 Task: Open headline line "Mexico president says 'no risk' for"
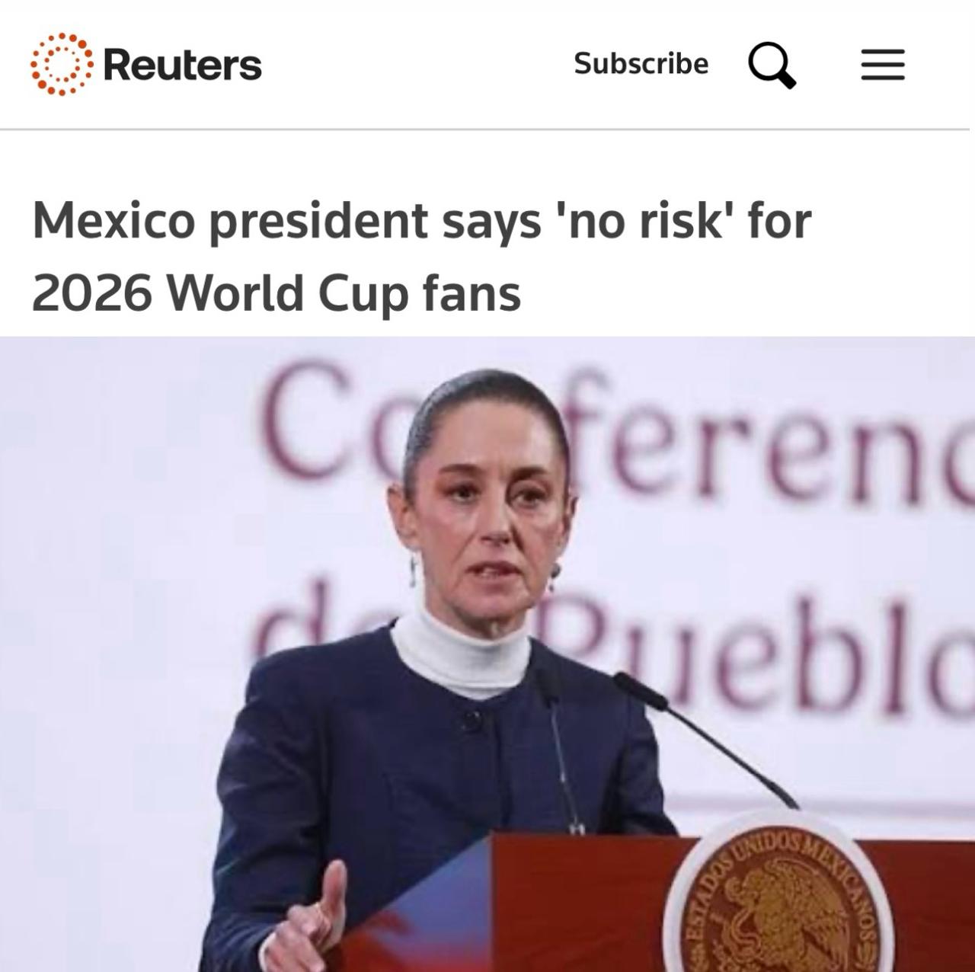(422, 222)
